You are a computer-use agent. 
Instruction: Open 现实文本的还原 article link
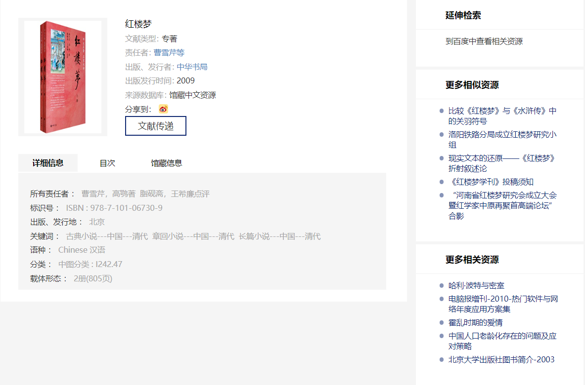click(502, 163)
